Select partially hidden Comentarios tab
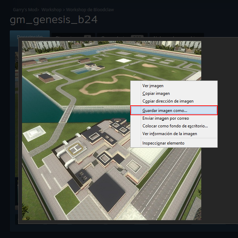Image resolution: width=238 pixels, height=238 pixels. (122, 35)
